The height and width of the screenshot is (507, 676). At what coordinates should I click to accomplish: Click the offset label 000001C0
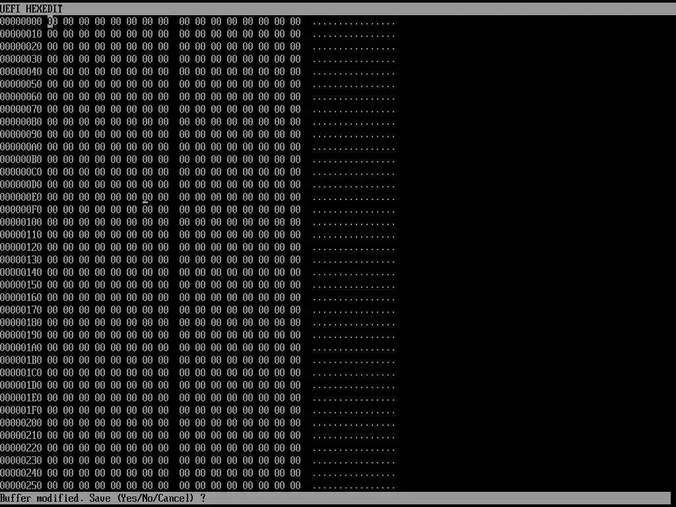[x=21, y=372]
